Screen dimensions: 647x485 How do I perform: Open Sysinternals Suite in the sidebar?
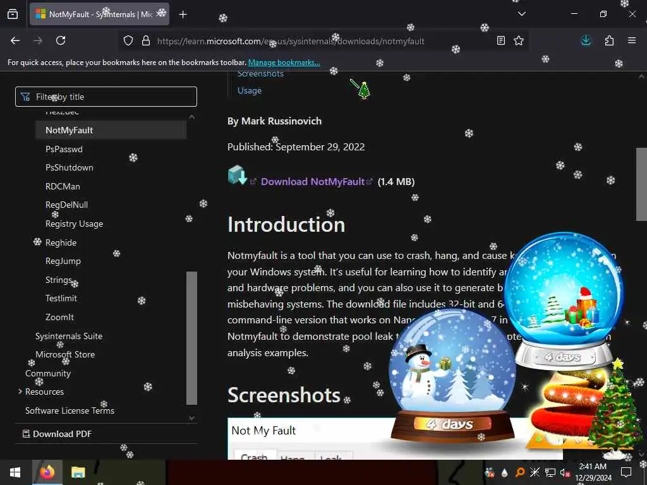(68, 336)
